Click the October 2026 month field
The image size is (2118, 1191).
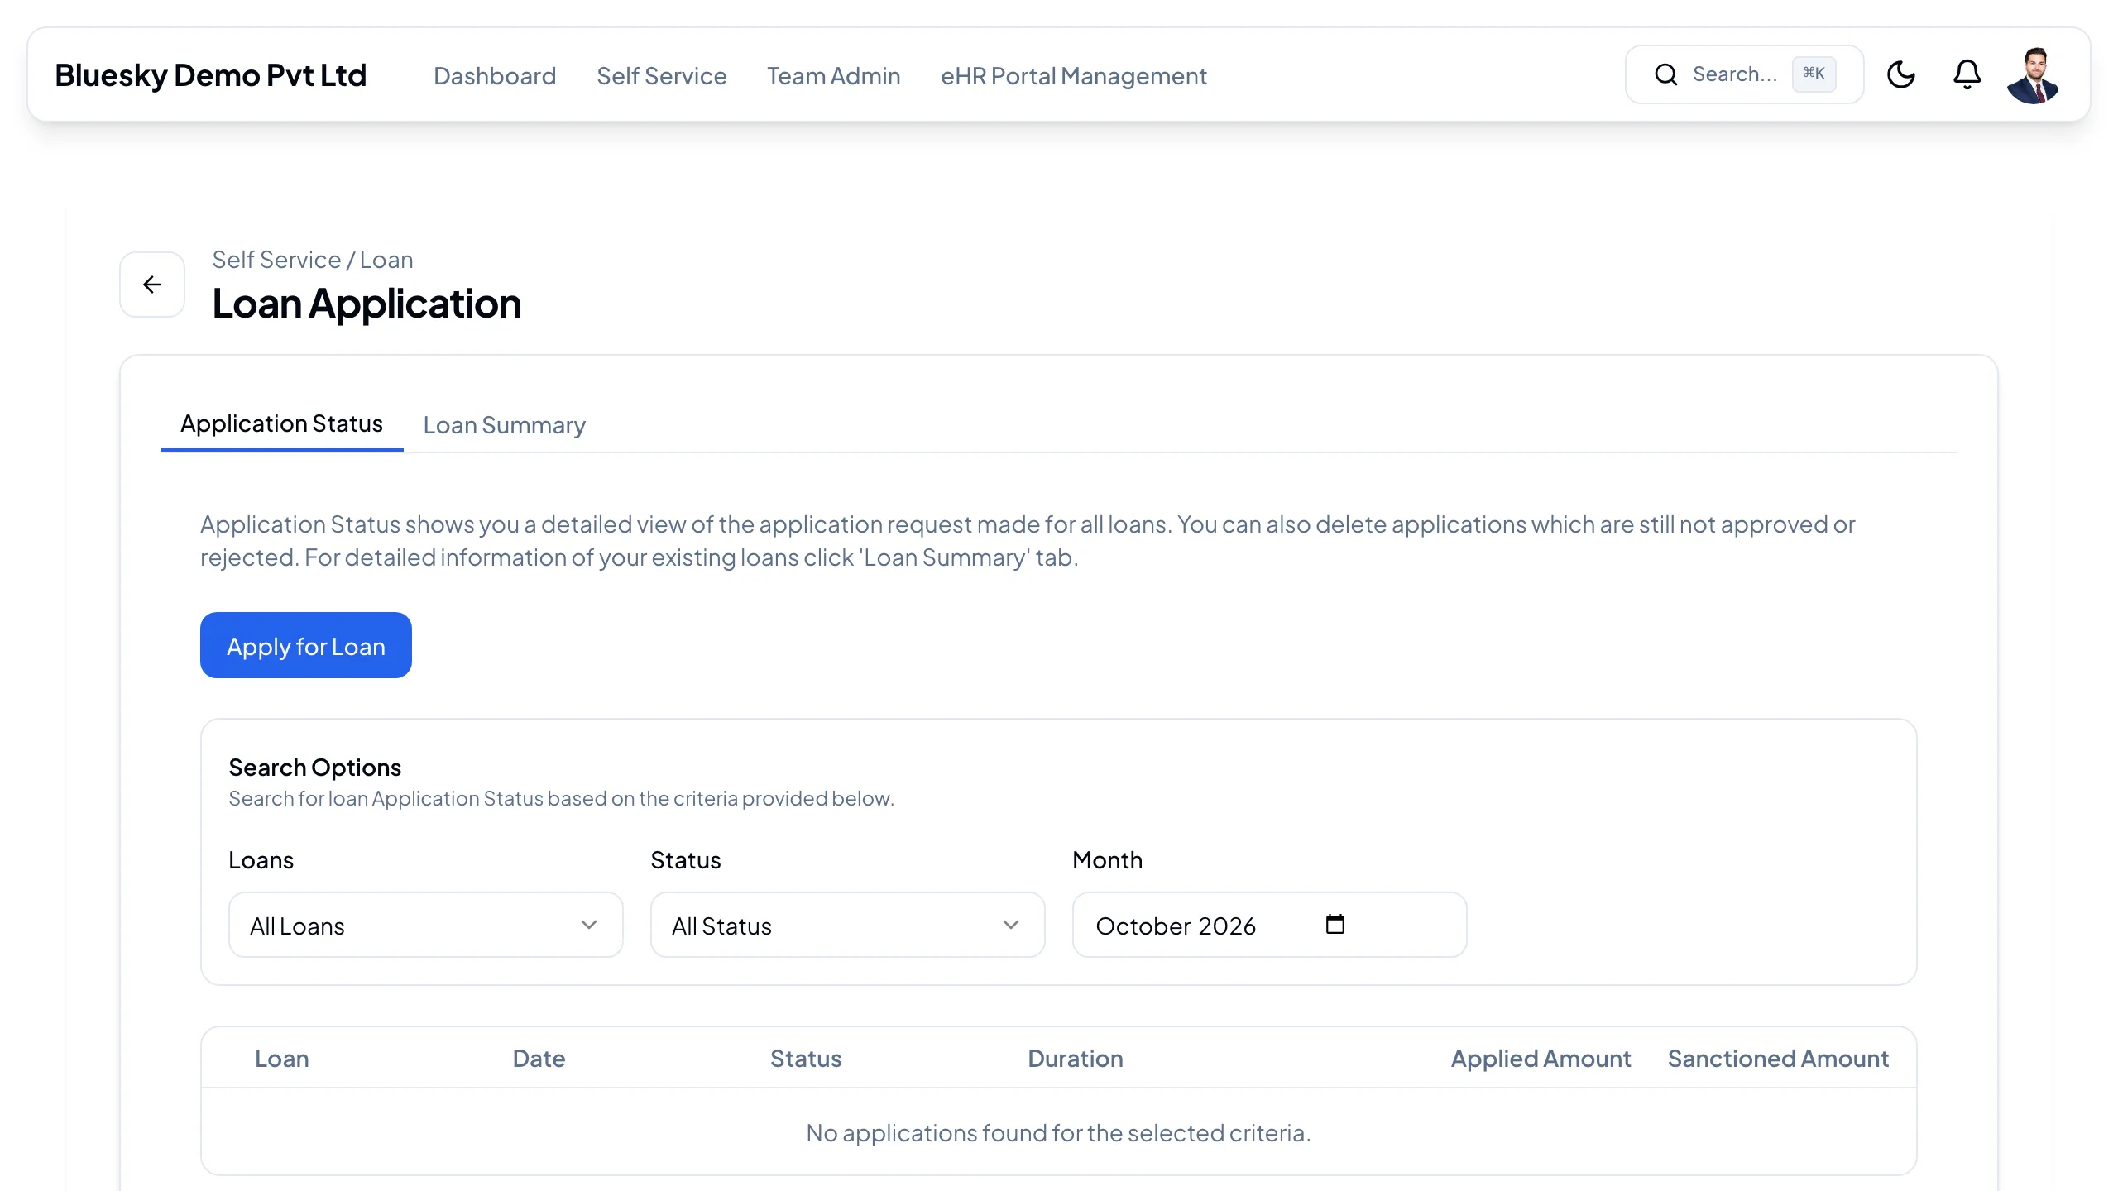[x=1269, y=925]
